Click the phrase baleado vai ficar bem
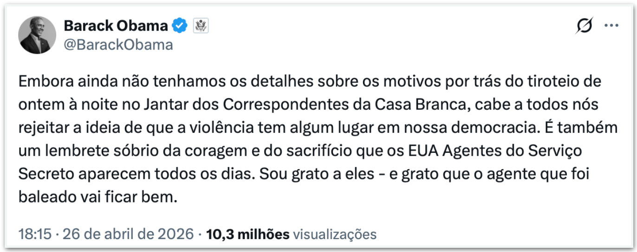This screenshot has height=252, width=637. (98, 197)
